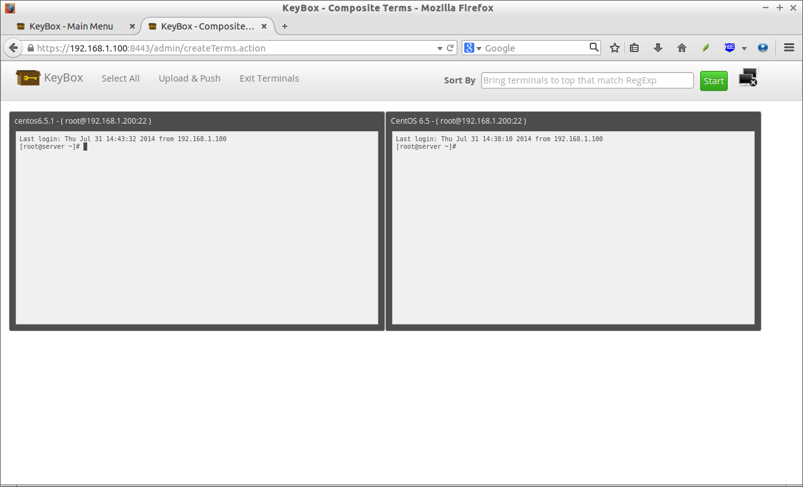This screenshot has height=487, width=803.
Task: Click the Firefox icon in title bar
Action: point(9,8)
